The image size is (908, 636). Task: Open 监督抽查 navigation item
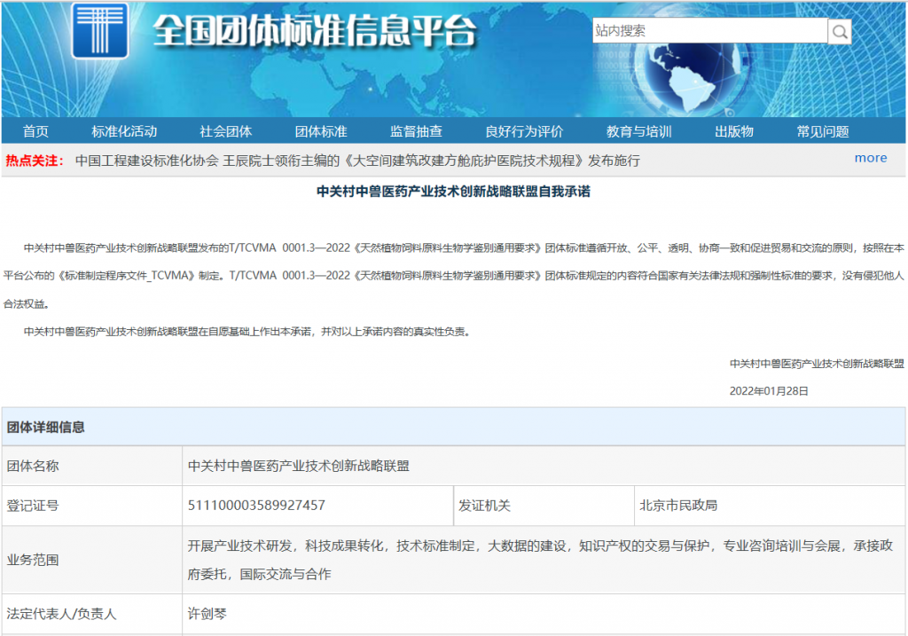(416, 131)
